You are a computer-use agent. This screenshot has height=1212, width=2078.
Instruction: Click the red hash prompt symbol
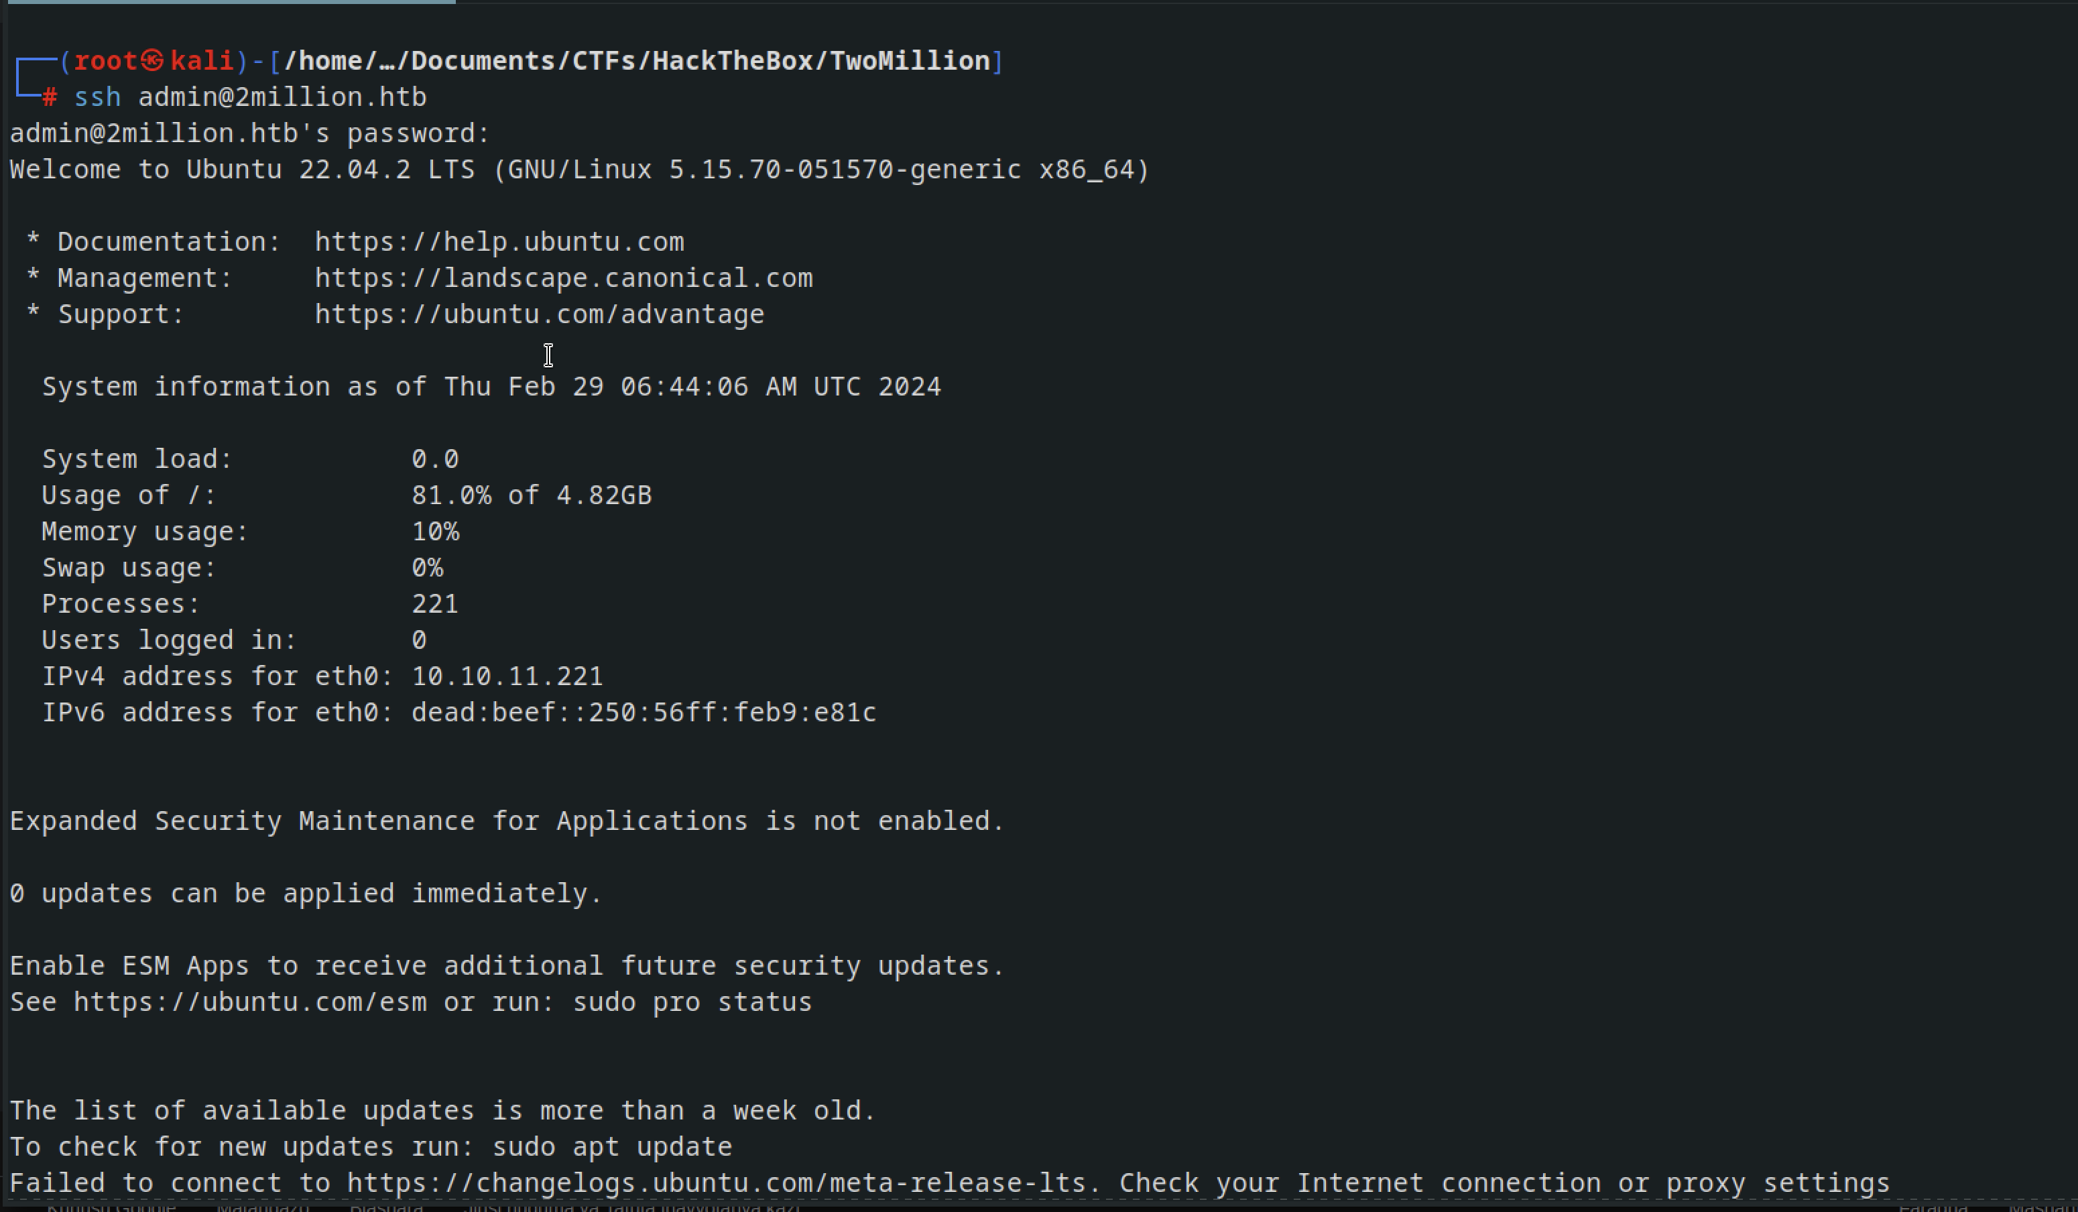(50, 97)
